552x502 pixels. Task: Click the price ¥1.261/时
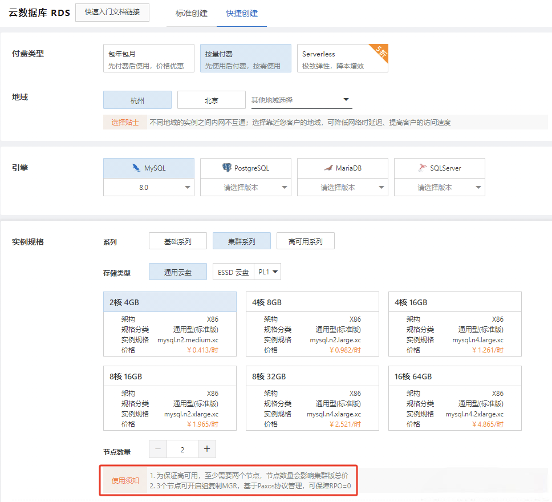click(x=488, y=350)
